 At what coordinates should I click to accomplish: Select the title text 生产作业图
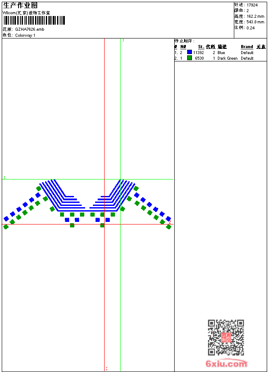pos(20,6)
